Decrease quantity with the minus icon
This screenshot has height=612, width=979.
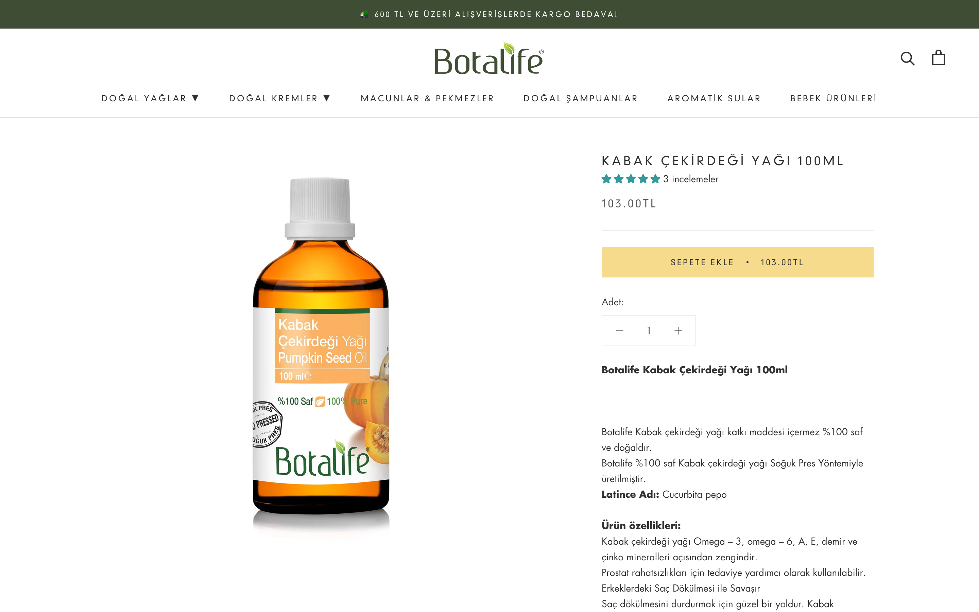(619, 331)
